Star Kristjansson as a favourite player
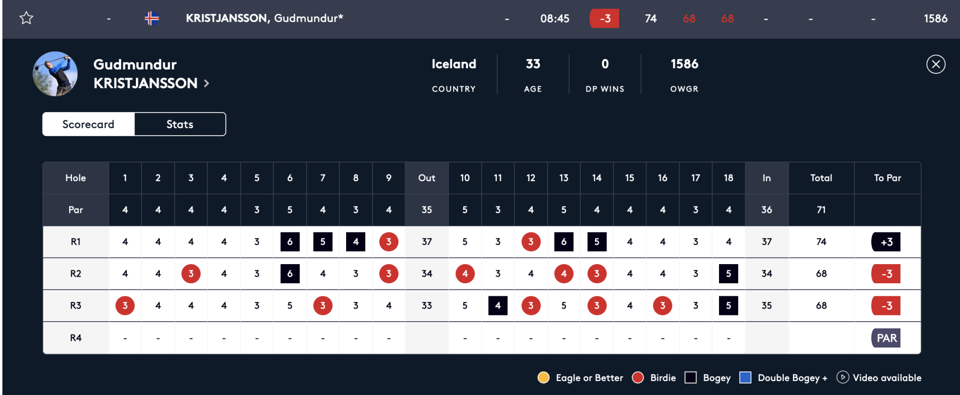The image size is (960, 395). 26,18
